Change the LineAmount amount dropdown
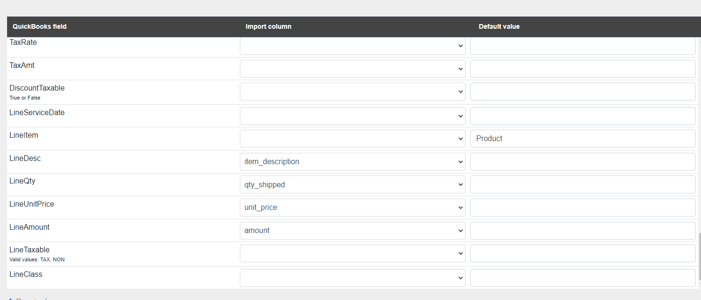 [x=352, y=231]
